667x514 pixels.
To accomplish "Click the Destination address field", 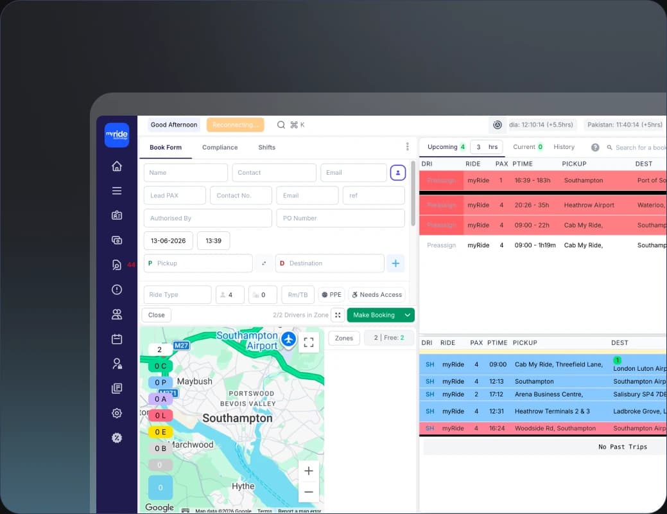I will click(330, 263).
